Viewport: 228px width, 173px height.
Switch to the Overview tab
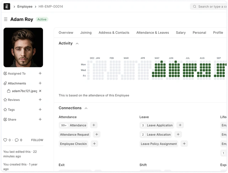click(x=66, y=33)
